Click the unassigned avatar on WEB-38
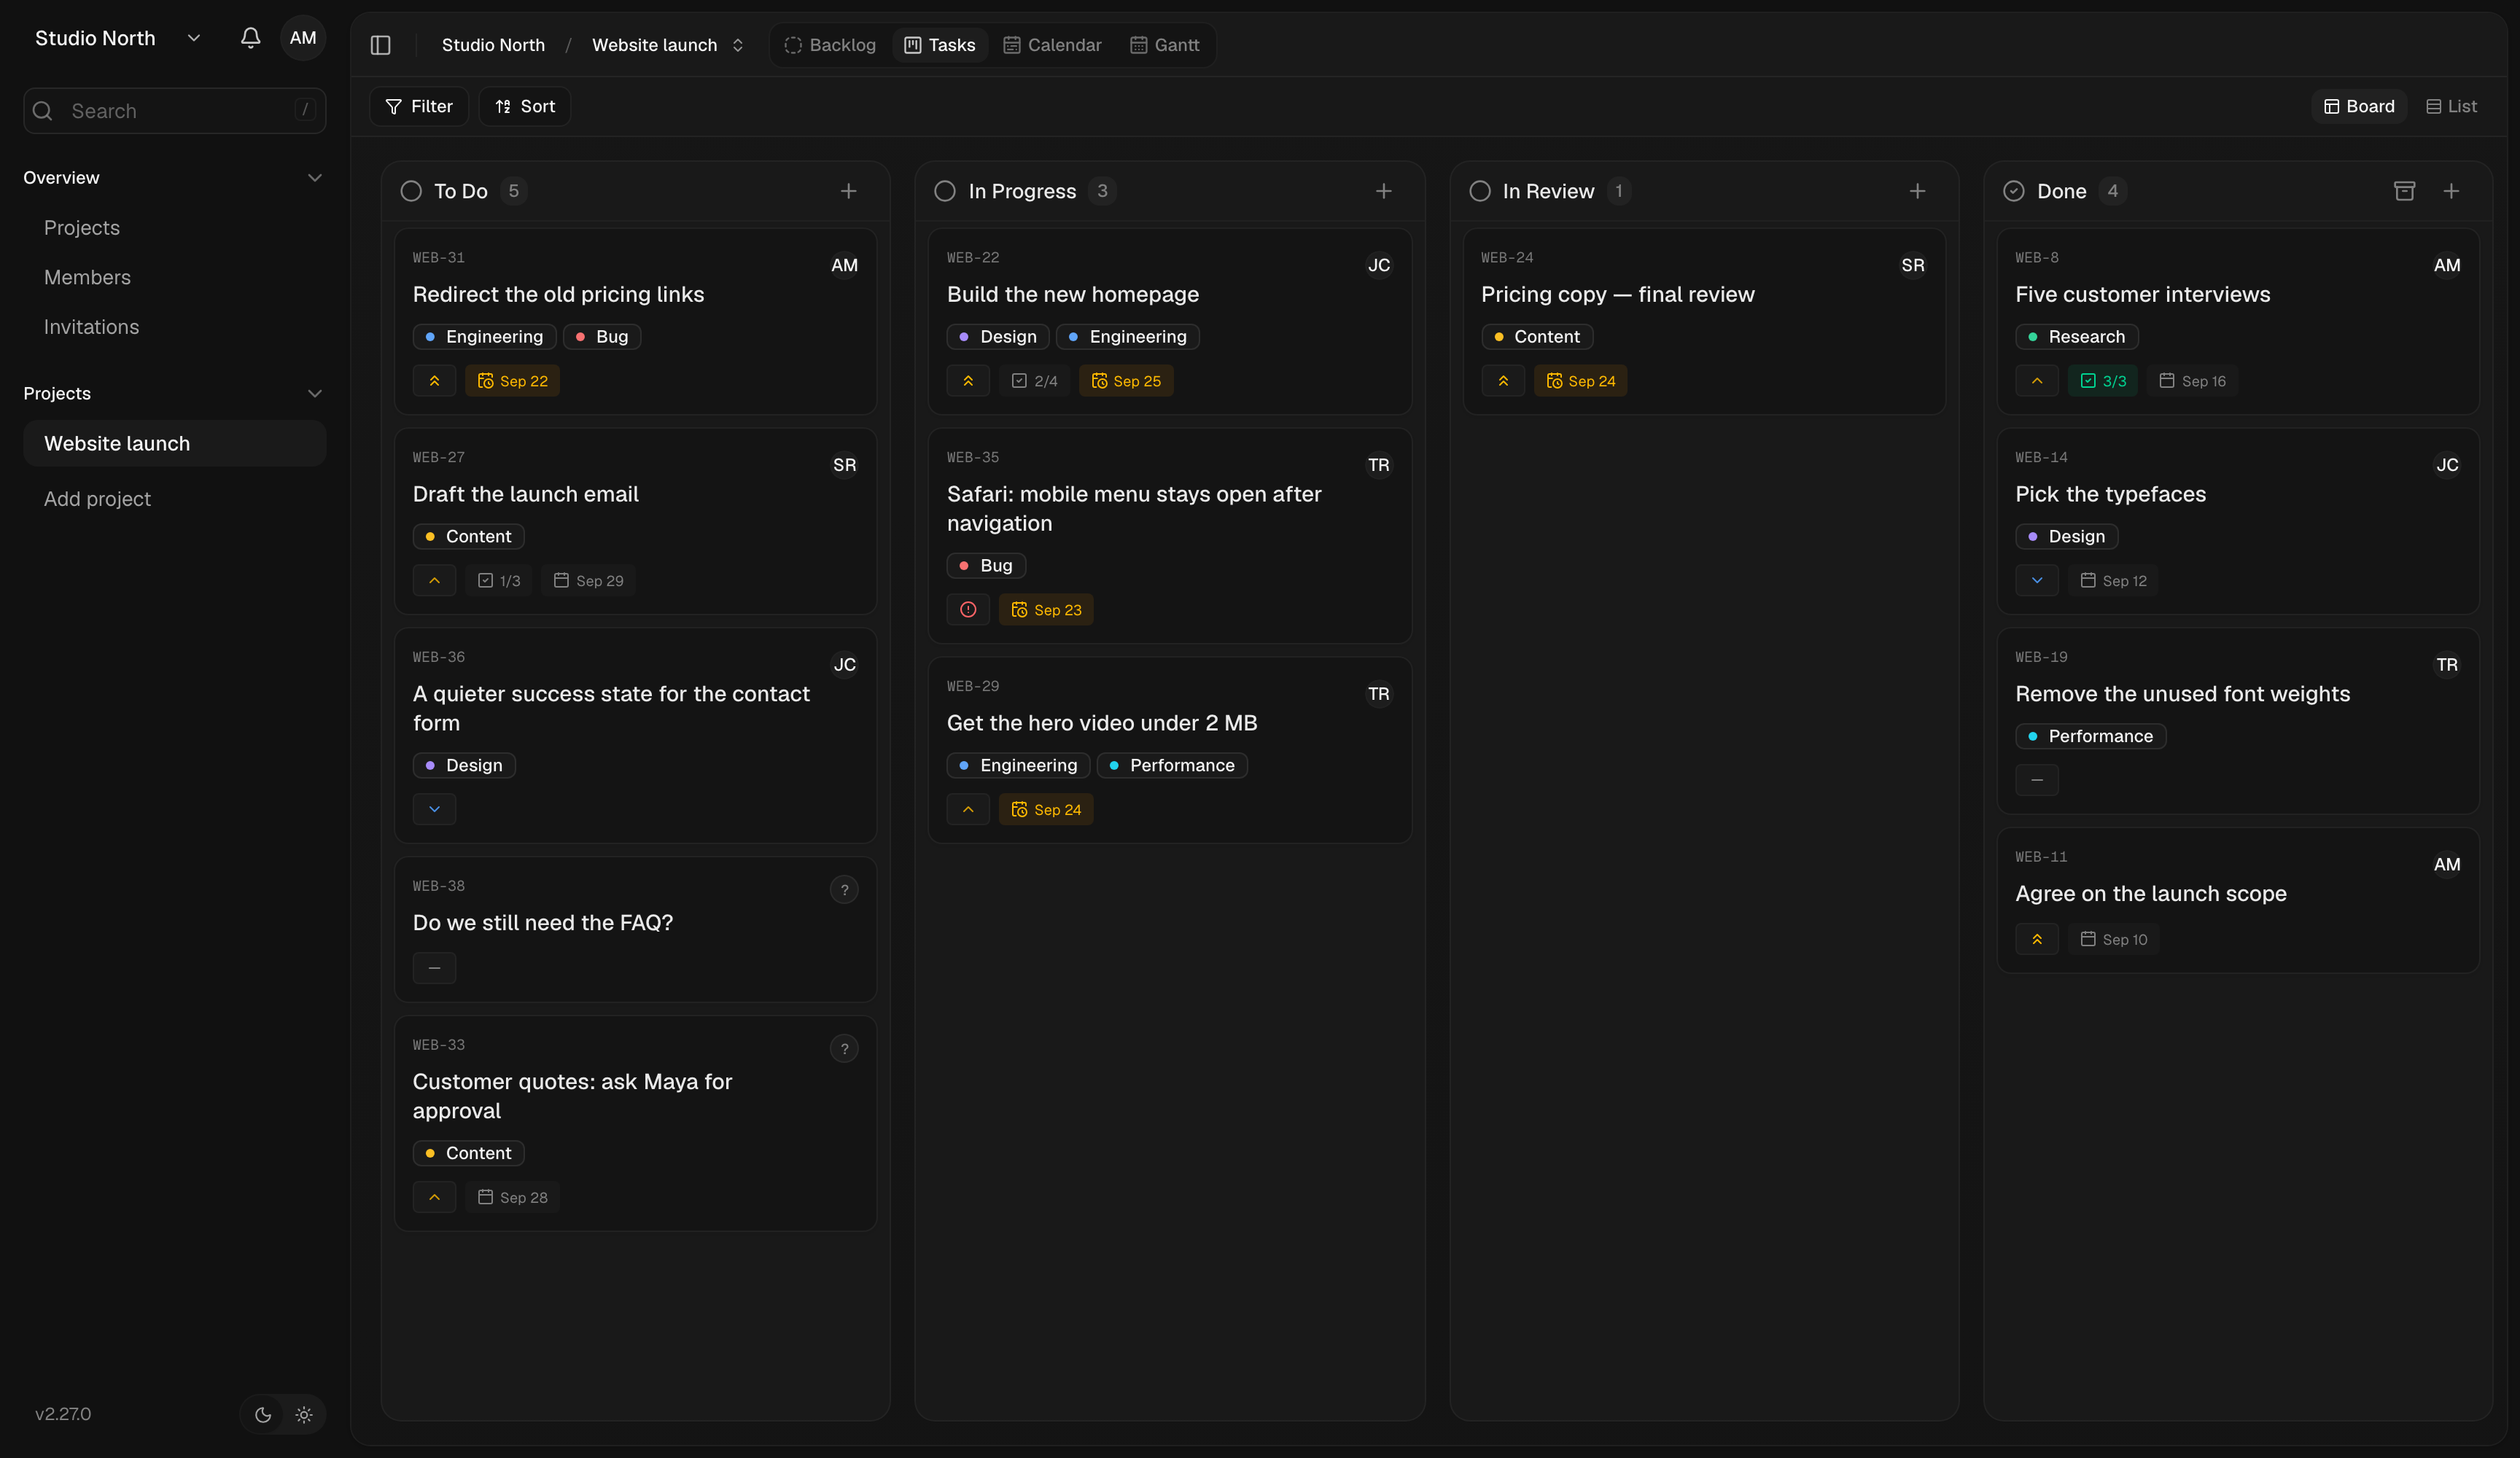The image size is (2520, 1458). pos(844,890)
